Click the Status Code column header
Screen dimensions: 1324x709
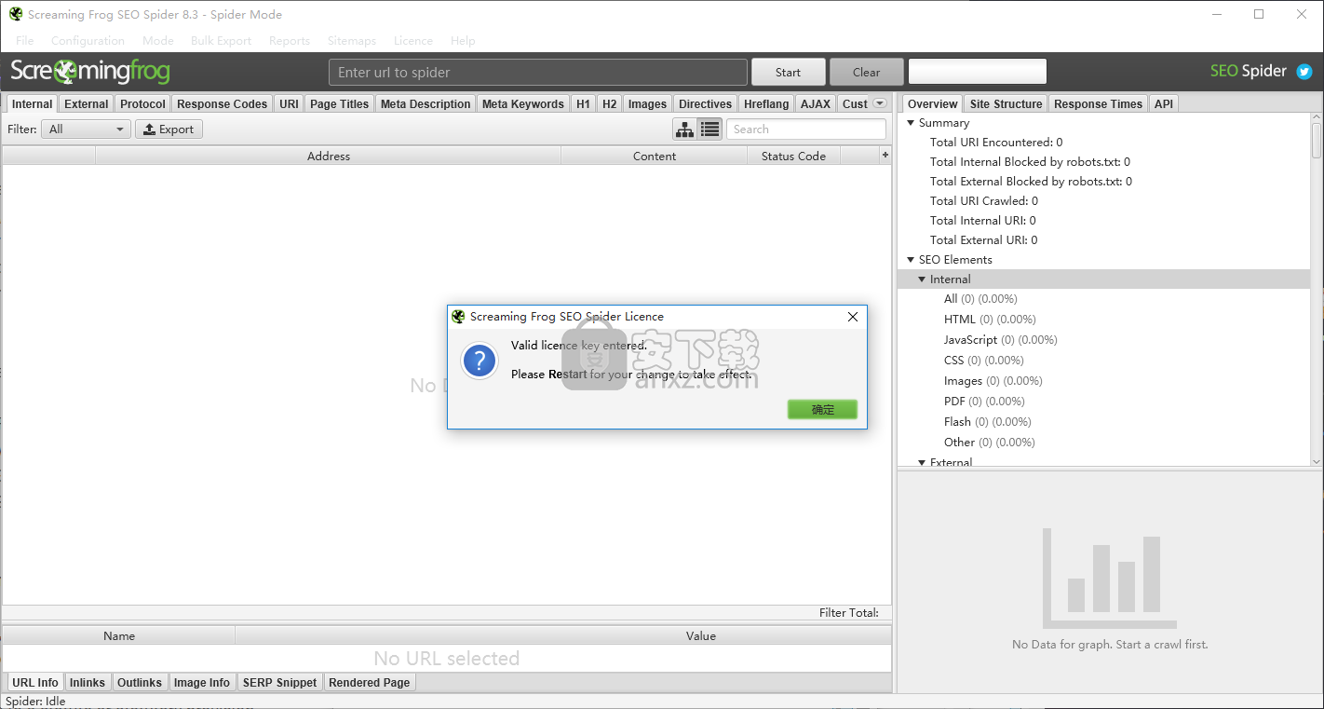[793, 156]
